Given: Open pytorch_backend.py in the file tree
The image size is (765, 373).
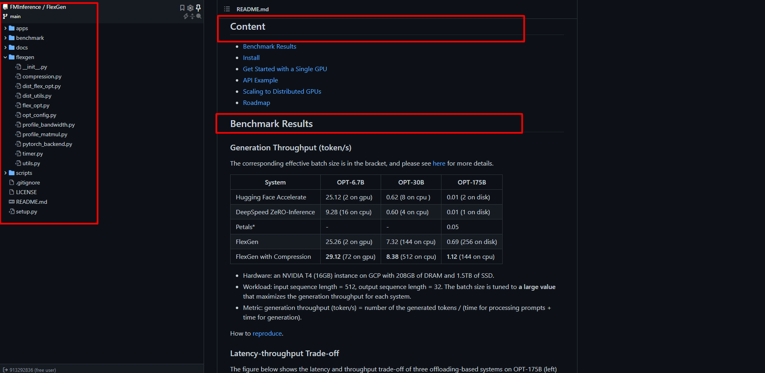Looking at the screenshot, I should pos(47,144).
